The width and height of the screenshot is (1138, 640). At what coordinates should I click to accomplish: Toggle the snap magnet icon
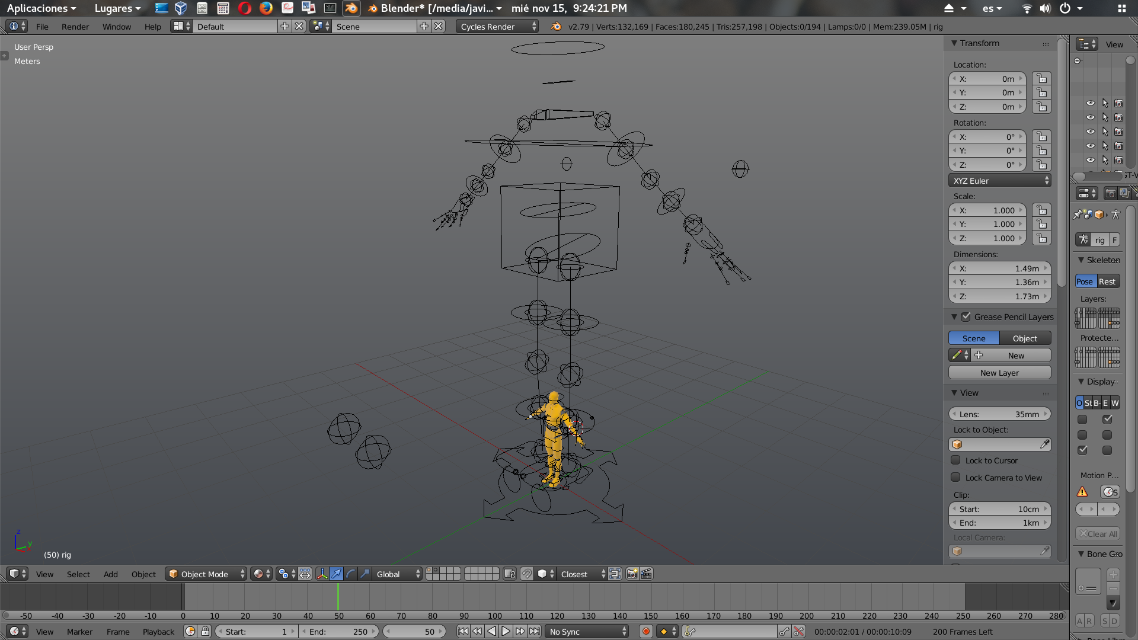(x=526, y=574)
